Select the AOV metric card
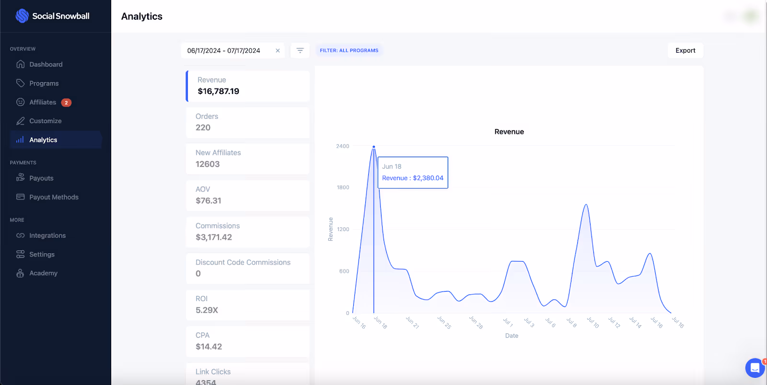Image resolution: width=767 pixels, height=385 pixels. coord(248,195)
